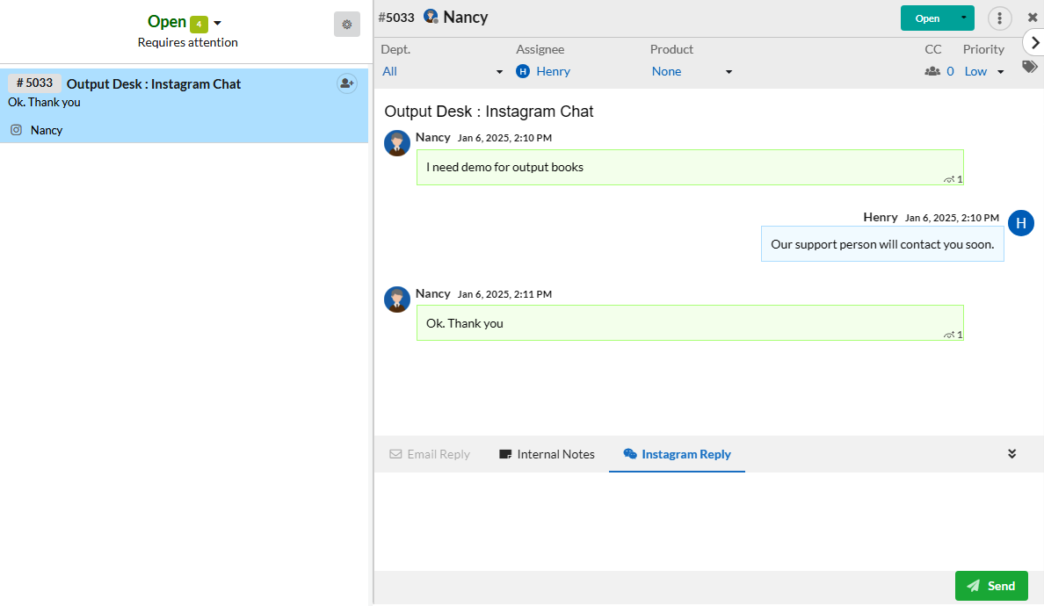Open the Priority Low dropdown
Viewport: 1044px width, 606px height.
[984, 72]
